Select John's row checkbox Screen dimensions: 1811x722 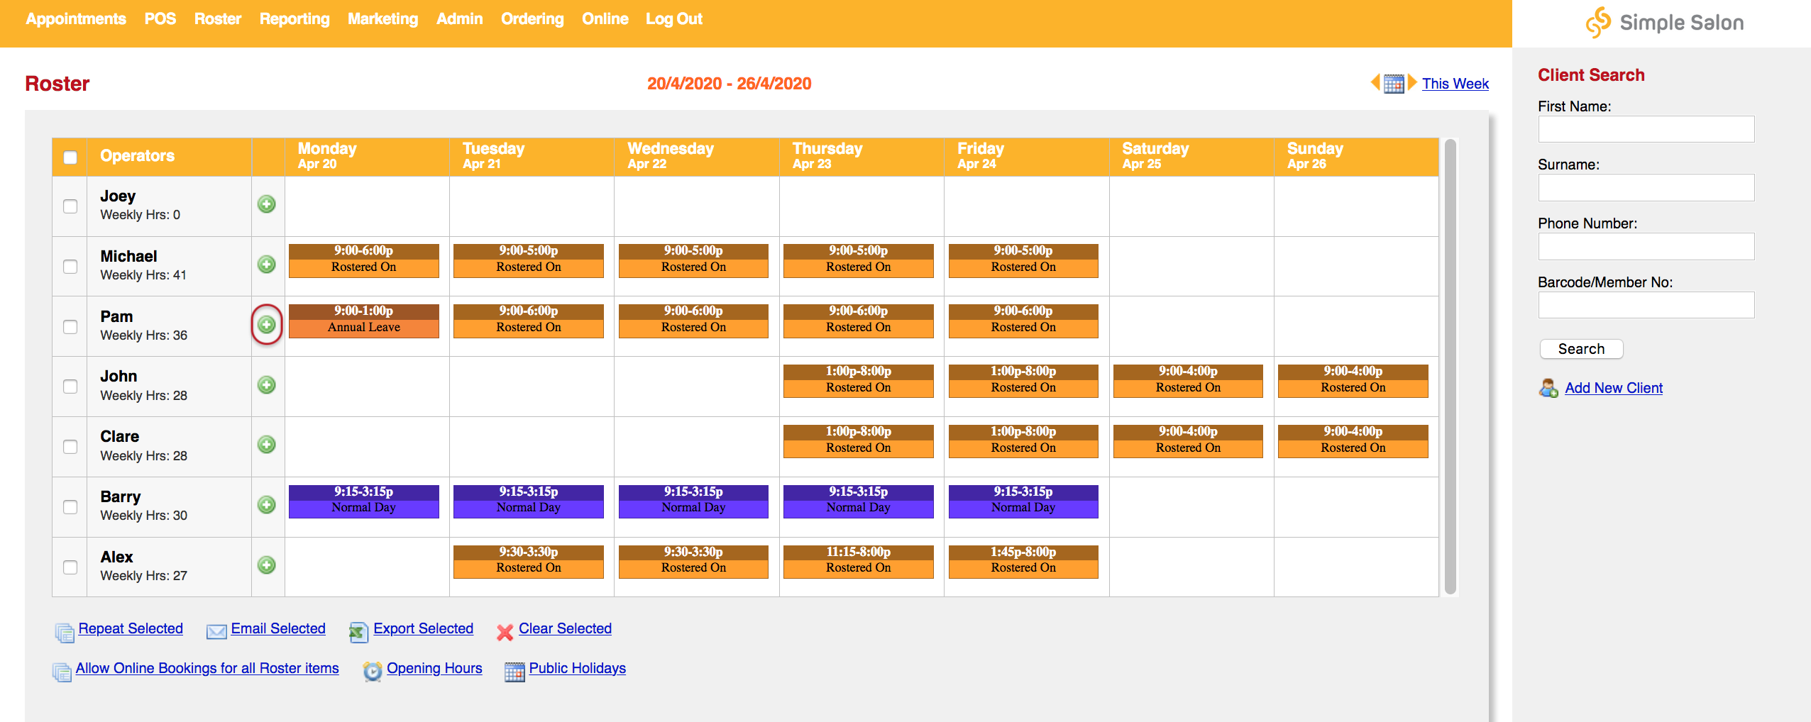[69, 385]
